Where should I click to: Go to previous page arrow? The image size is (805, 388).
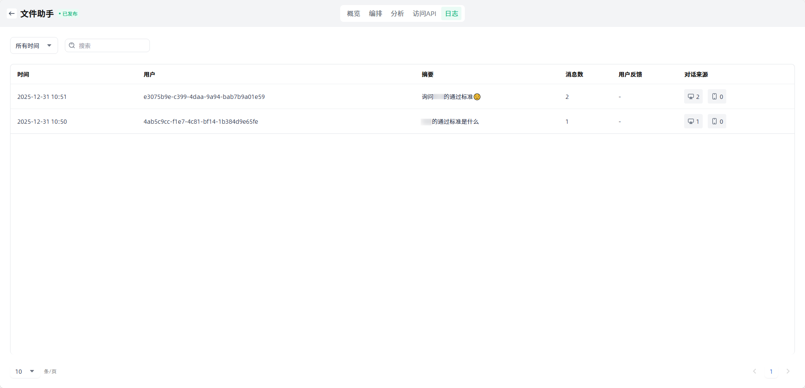pos(754,371)
